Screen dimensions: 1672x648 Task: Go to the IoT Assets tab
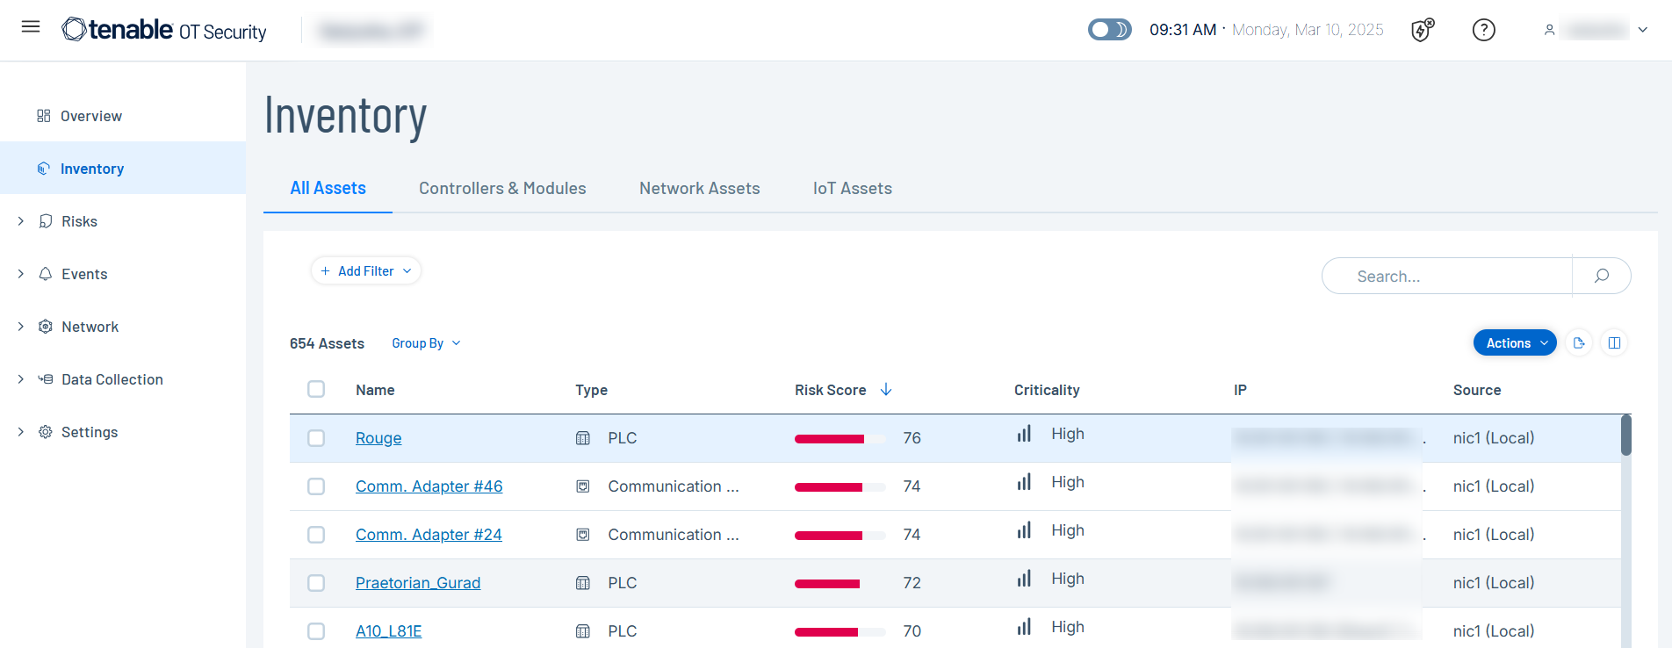[852, 188]
